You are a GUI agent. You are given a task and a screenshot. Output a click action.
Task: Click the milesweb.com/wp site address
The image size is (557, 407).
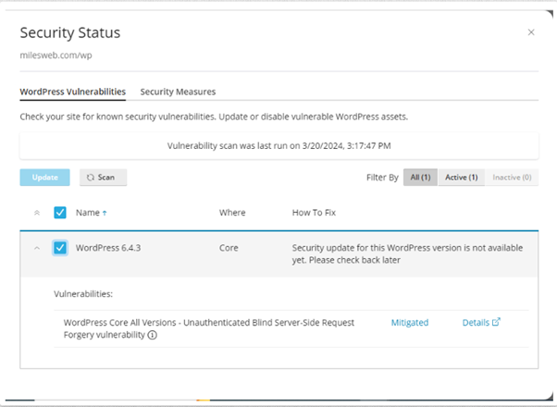pos(56,55)
